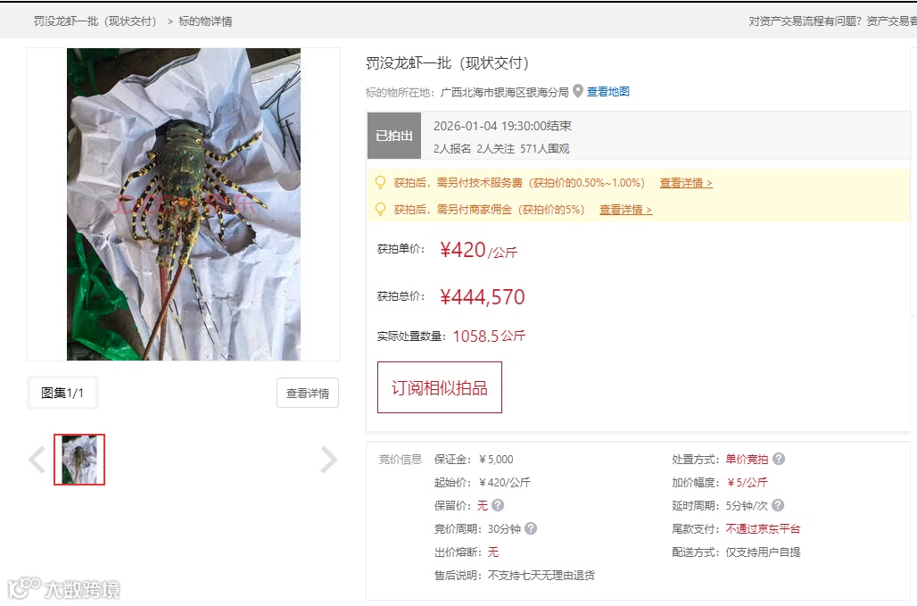Open the main lobster photo
The height and width of the screenshot is (606, 917).
point(184,204)
